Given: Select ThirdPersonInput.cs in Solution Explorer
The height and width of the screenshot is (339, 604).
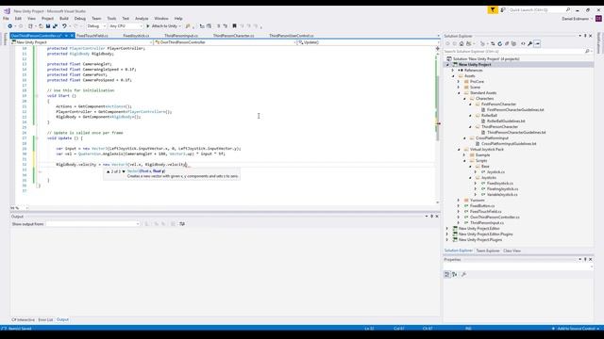Looking at the screenshot, I should pos(487,223).
